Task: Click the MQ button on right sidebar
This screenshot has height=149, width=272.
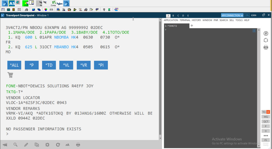Action: tap(265, 117)
